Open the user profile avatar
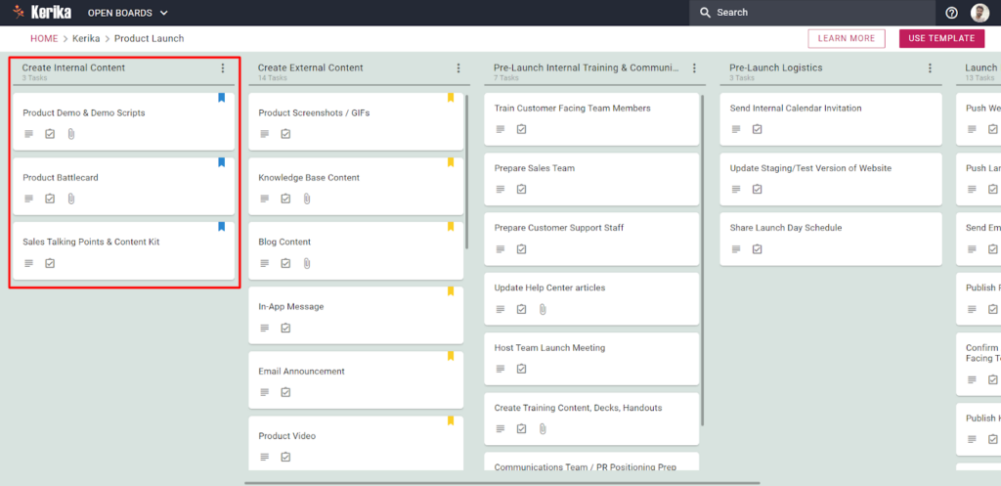 coord(979,13)
